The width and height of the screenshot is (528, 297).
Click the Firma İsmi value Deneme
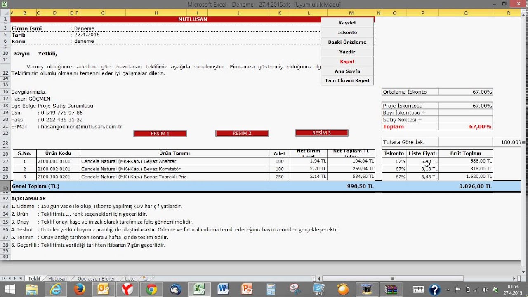(84, 28)
